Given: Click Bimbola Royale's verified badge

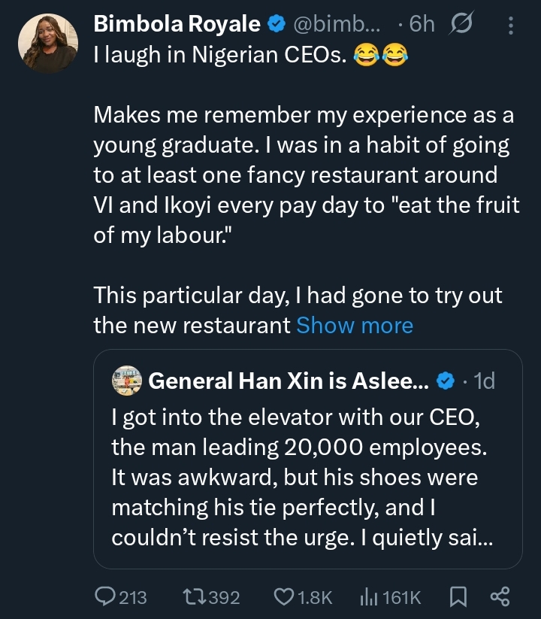Looking at the screenshot, I should [x=276, y=25].
